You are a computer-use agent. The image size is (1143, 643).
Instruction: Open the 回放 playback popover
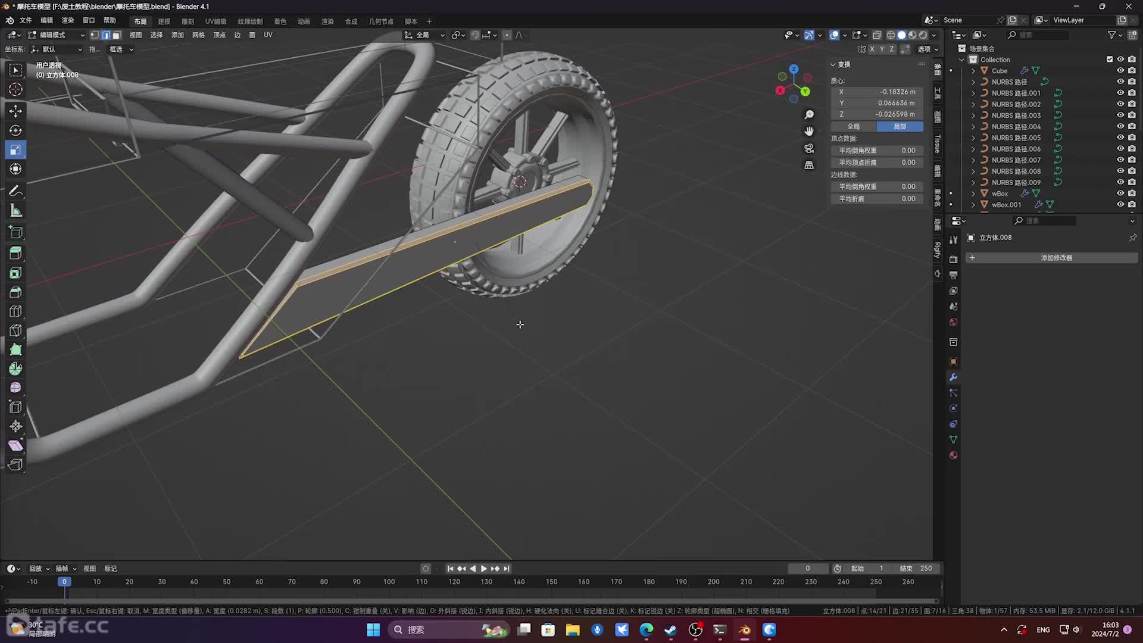point(39,569)
